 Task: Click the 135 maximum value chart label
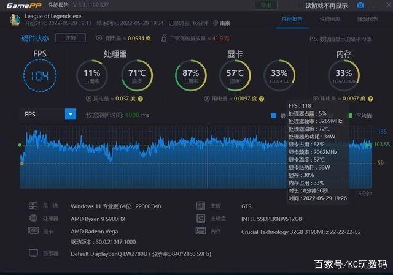382,131
